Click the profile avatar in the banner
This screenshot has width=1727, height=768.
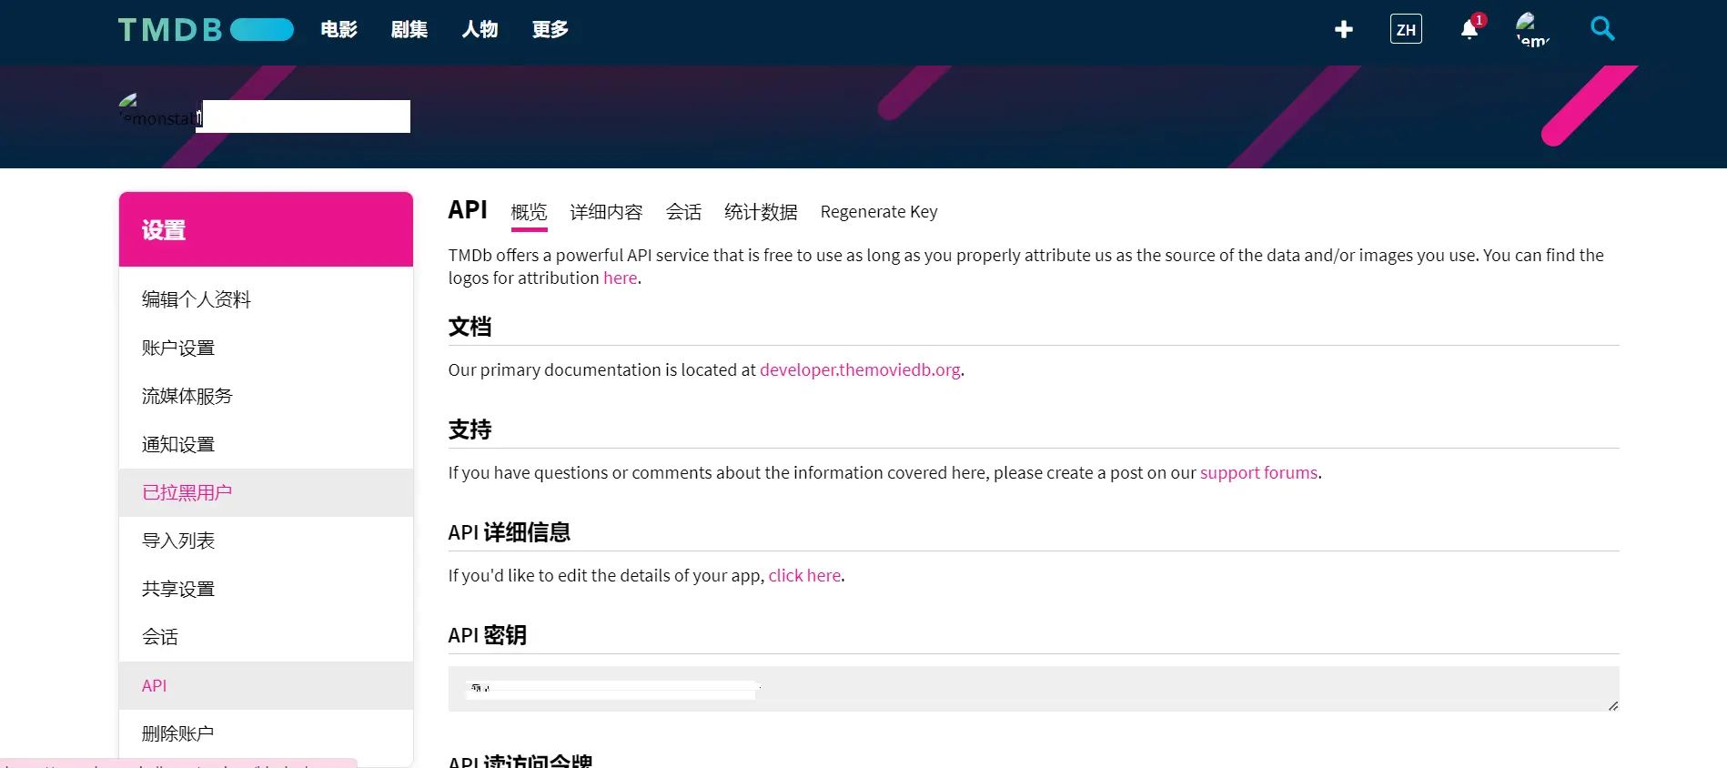coord(159,110)
